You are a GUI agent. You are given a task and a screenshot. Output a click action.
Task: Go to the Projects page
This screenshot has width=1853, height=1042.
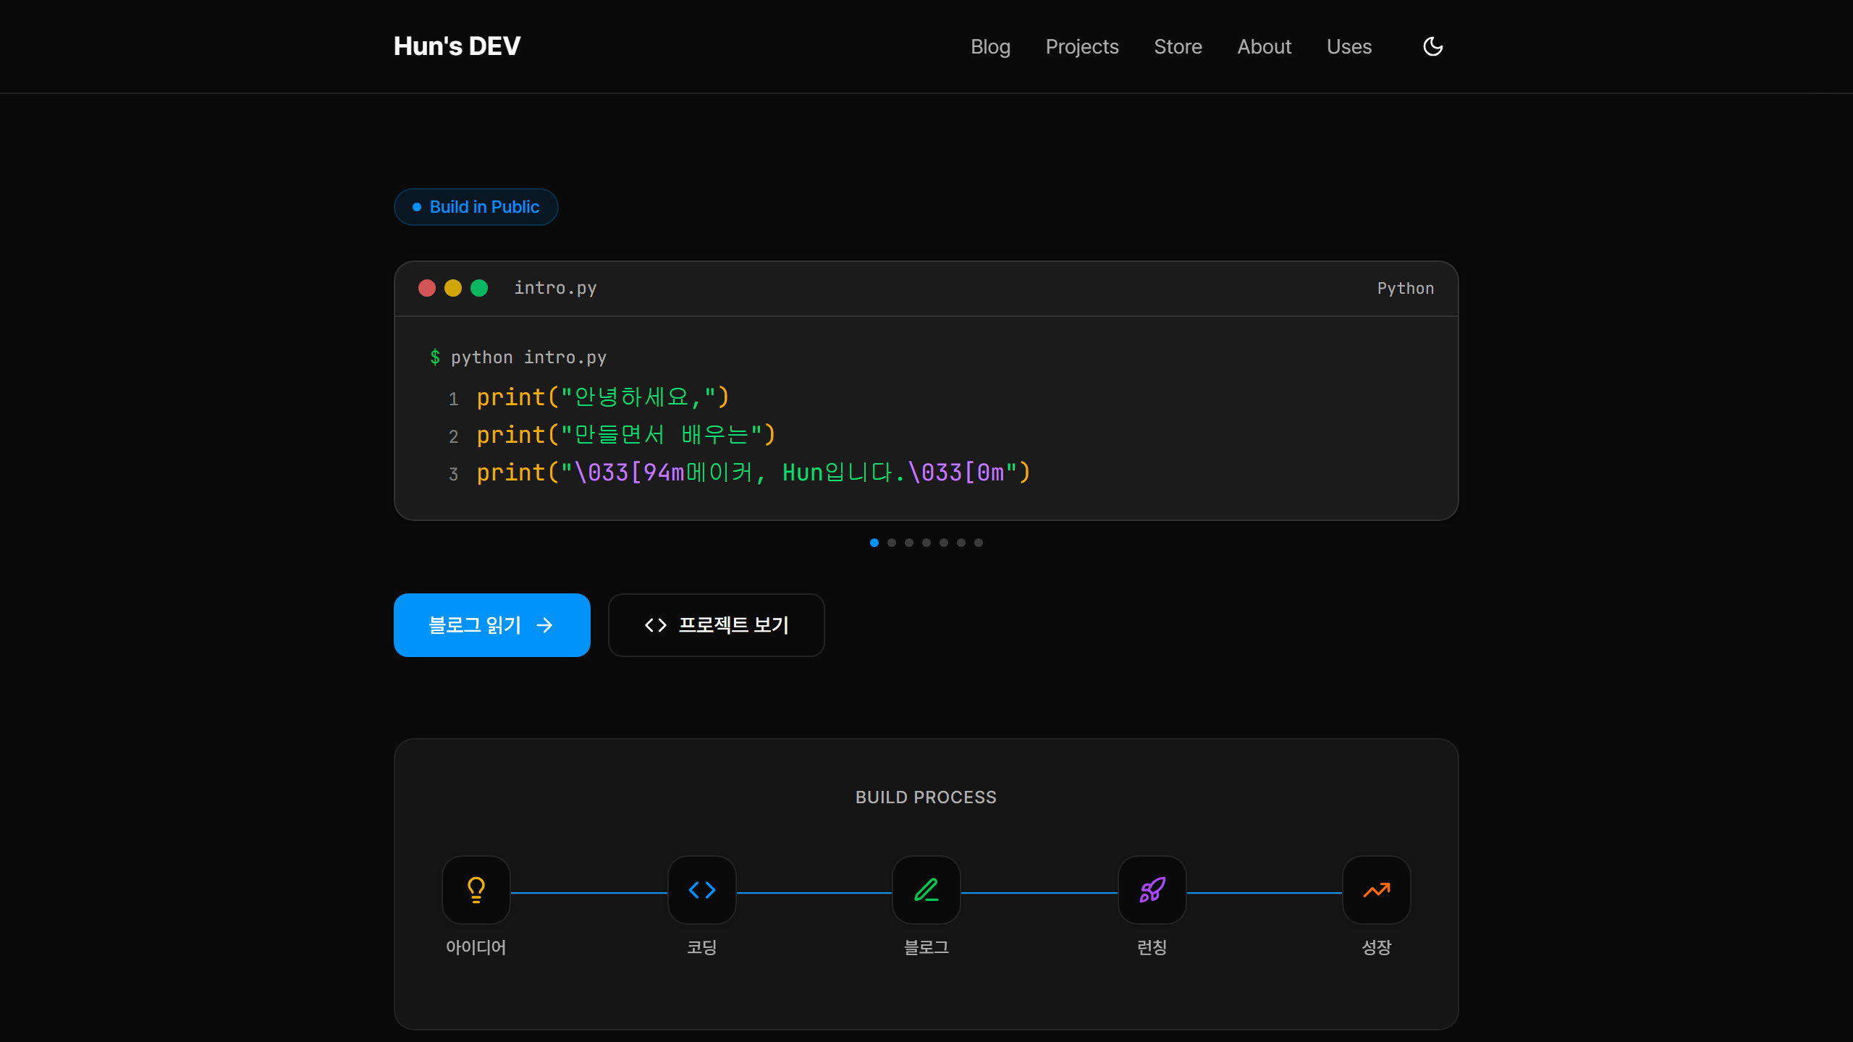click(1082, 46)
